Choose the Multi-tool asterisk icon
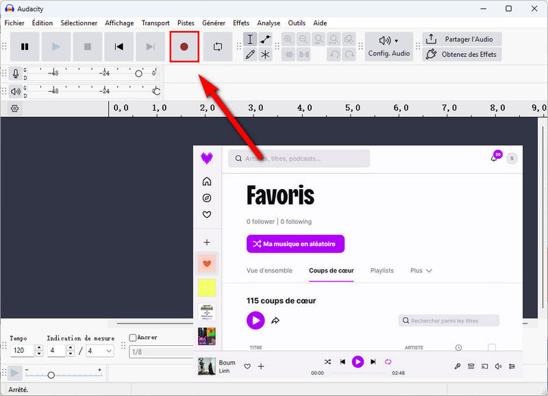The width and height of the screenshot is (548, 396). tap(265, 54)
